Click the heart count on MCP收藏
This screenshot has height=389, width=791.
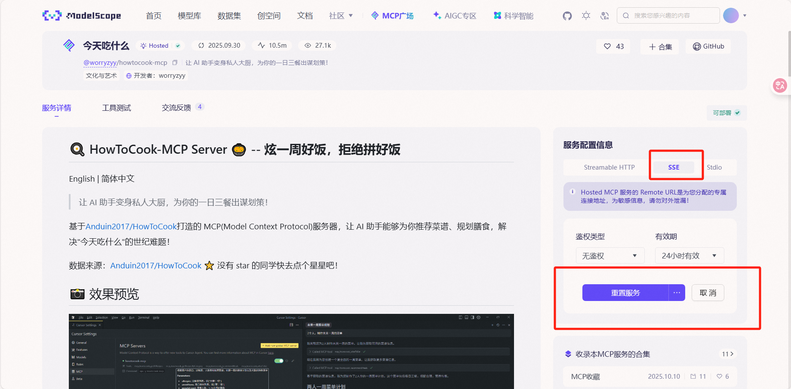[723, 377]
